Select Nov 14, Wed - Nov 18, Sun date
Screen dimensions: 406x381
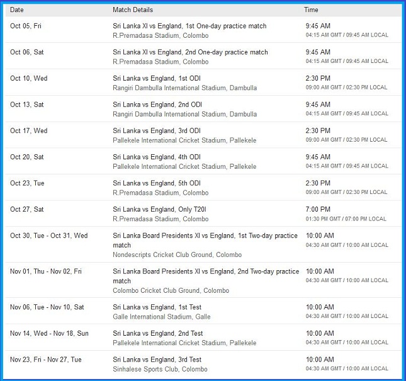(x=49, y=333)
